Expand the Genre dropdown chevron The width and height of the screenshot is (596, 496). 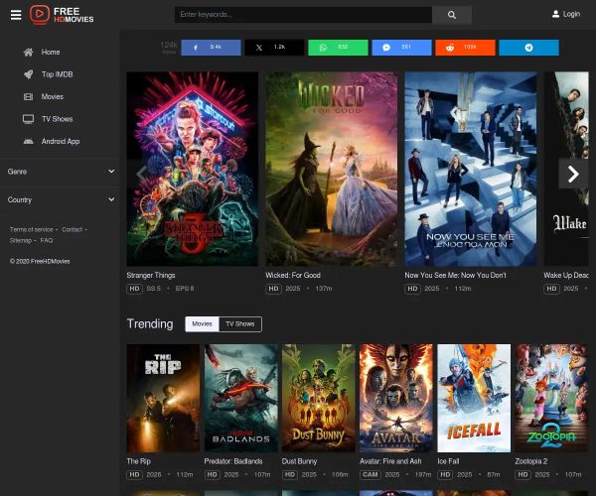111,172
